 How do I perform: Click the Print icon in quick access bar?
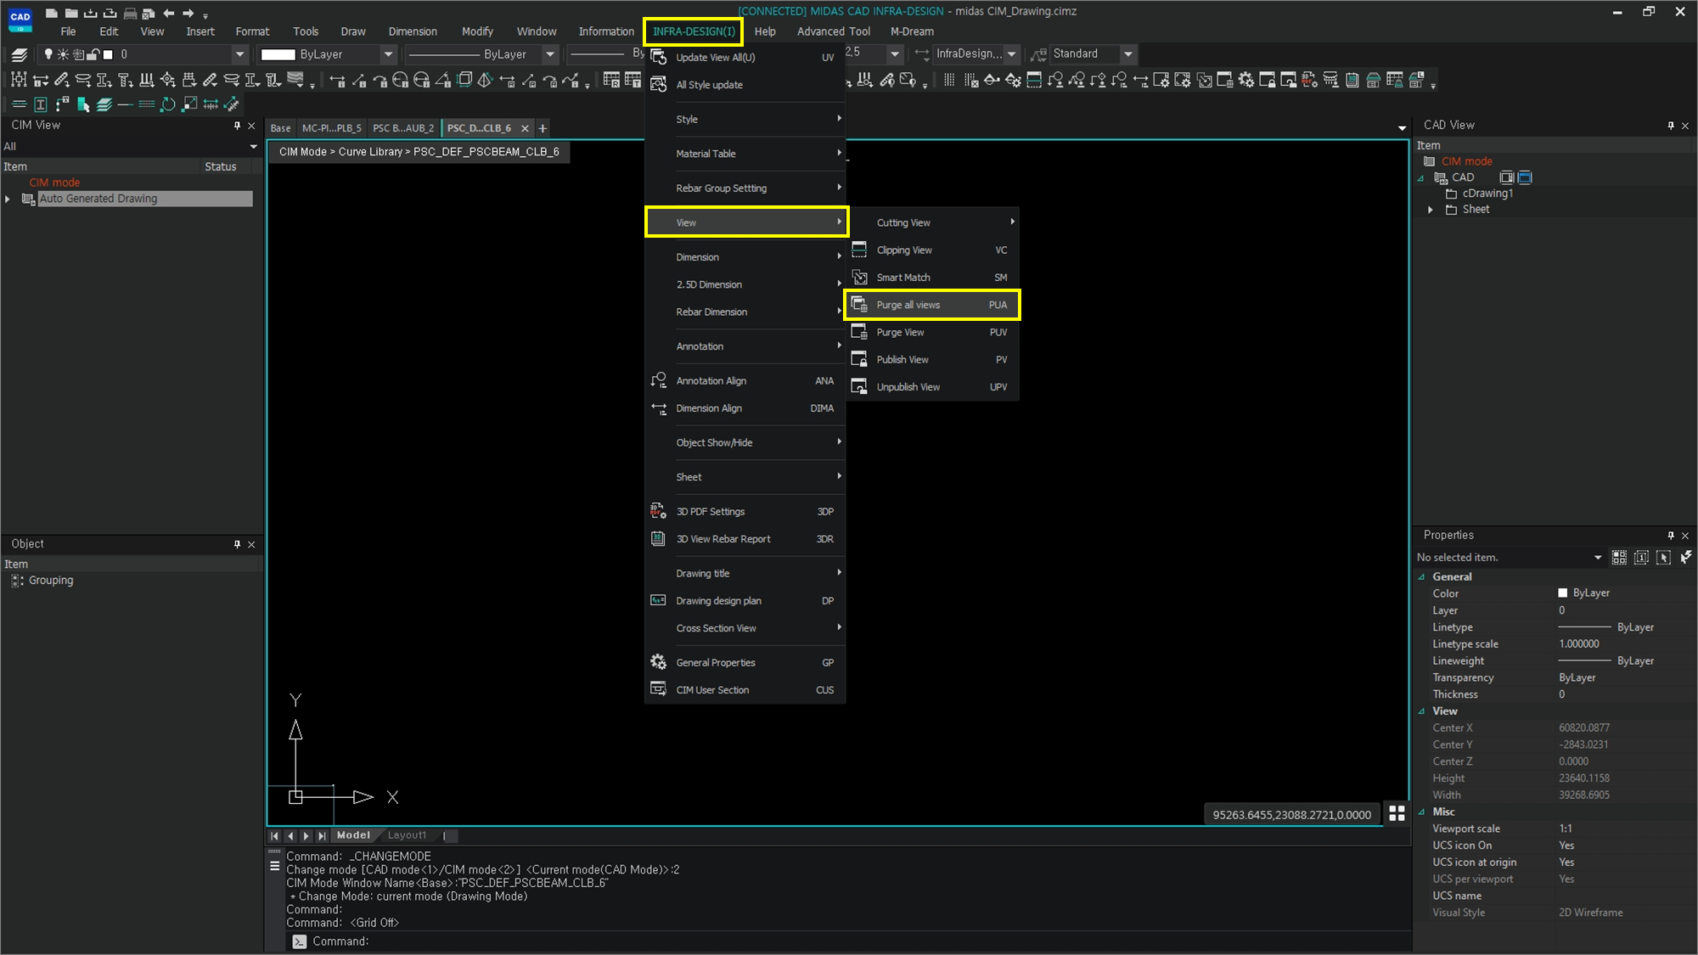click(129, 13)
